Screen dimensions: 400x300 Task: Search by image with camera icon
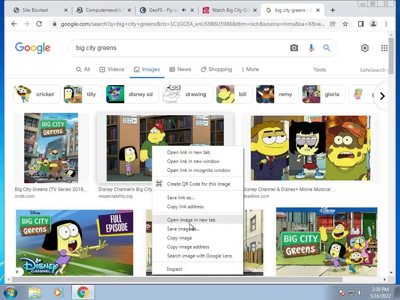tap(294, 48)
